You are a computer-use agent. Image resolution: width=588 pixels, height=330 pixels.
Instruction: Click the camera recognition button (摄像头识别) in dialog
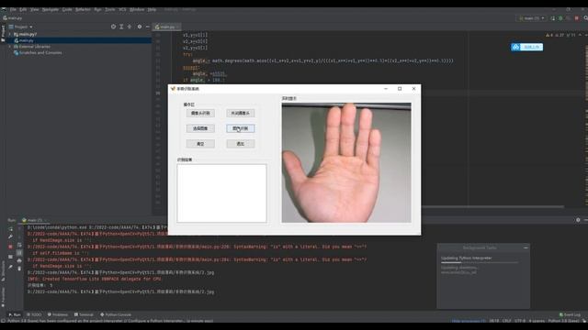pos(200,113)
